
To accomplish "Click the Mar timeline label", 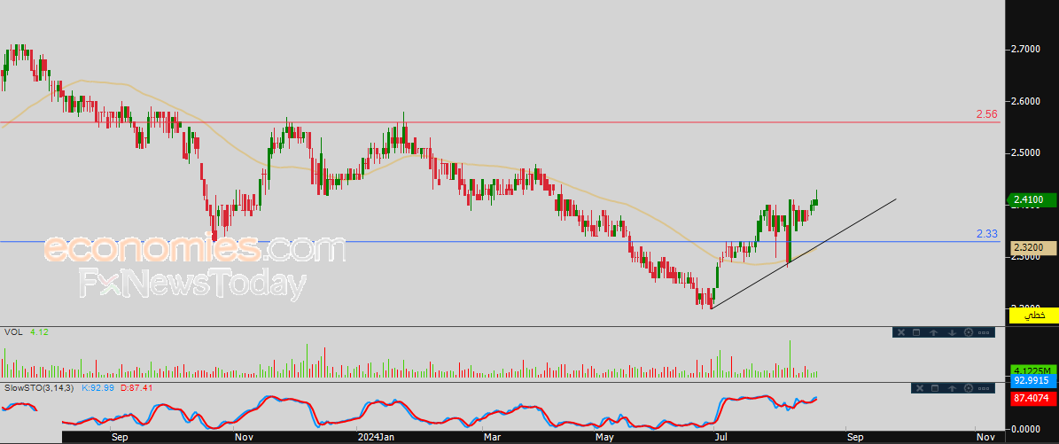I will (x=493, y=437).
